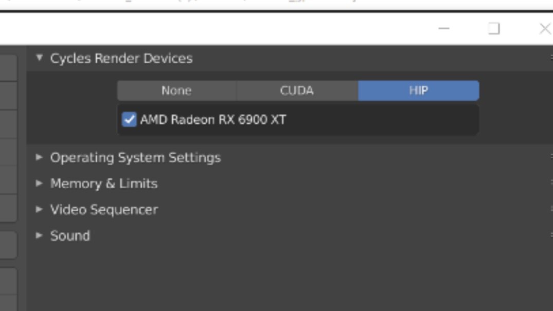The height and width of the screenshot is (311, 553).
Task: Switch the compute backend to CUDA
Action: [x=297, y=91]
